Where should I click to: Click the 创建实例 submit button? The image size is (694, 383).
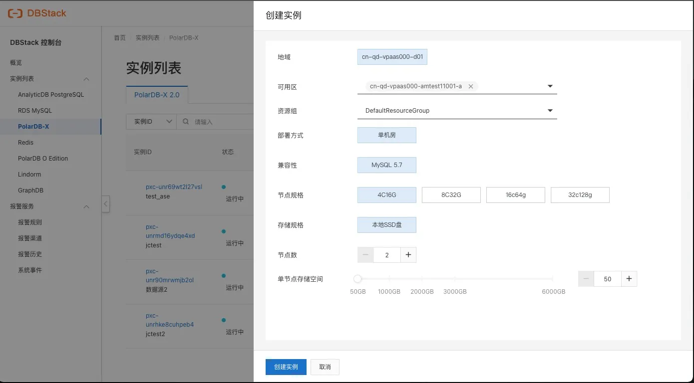286,367
